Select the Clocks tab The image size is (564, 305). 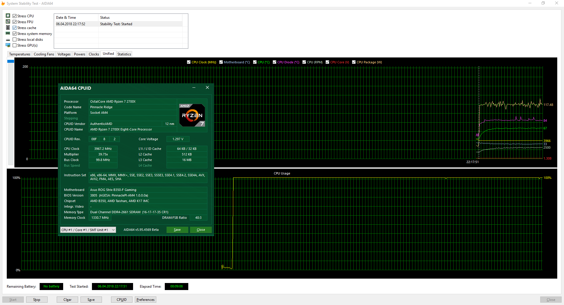94,54
